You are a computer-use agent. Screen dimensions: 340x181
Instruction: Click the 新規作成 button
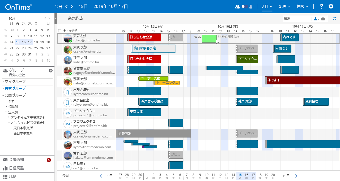[x=75, y=18]
